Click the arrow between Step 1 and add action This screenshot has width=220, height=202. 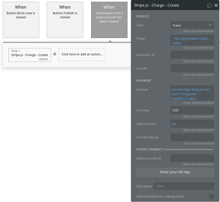[55, 54]
